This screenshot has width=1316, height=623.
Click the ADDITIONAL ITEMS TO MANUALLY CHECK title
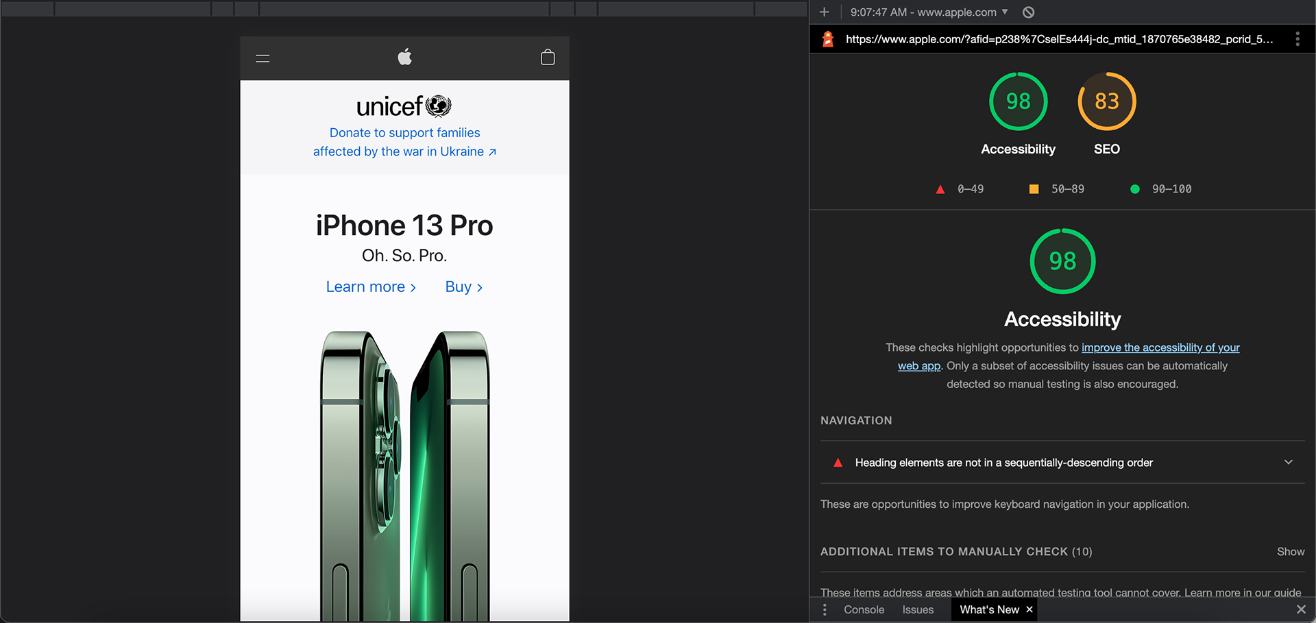(956, 552)
